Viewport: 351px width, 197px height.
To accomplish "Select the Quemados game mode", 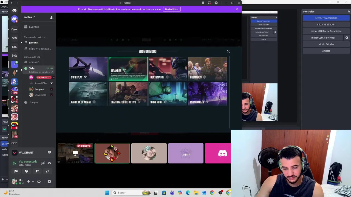I will click(x=208, y=69).
